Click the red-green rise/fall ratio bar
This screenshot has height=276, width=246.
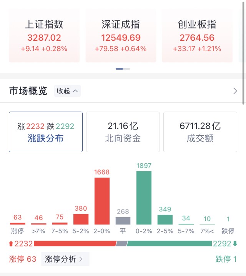123,244
